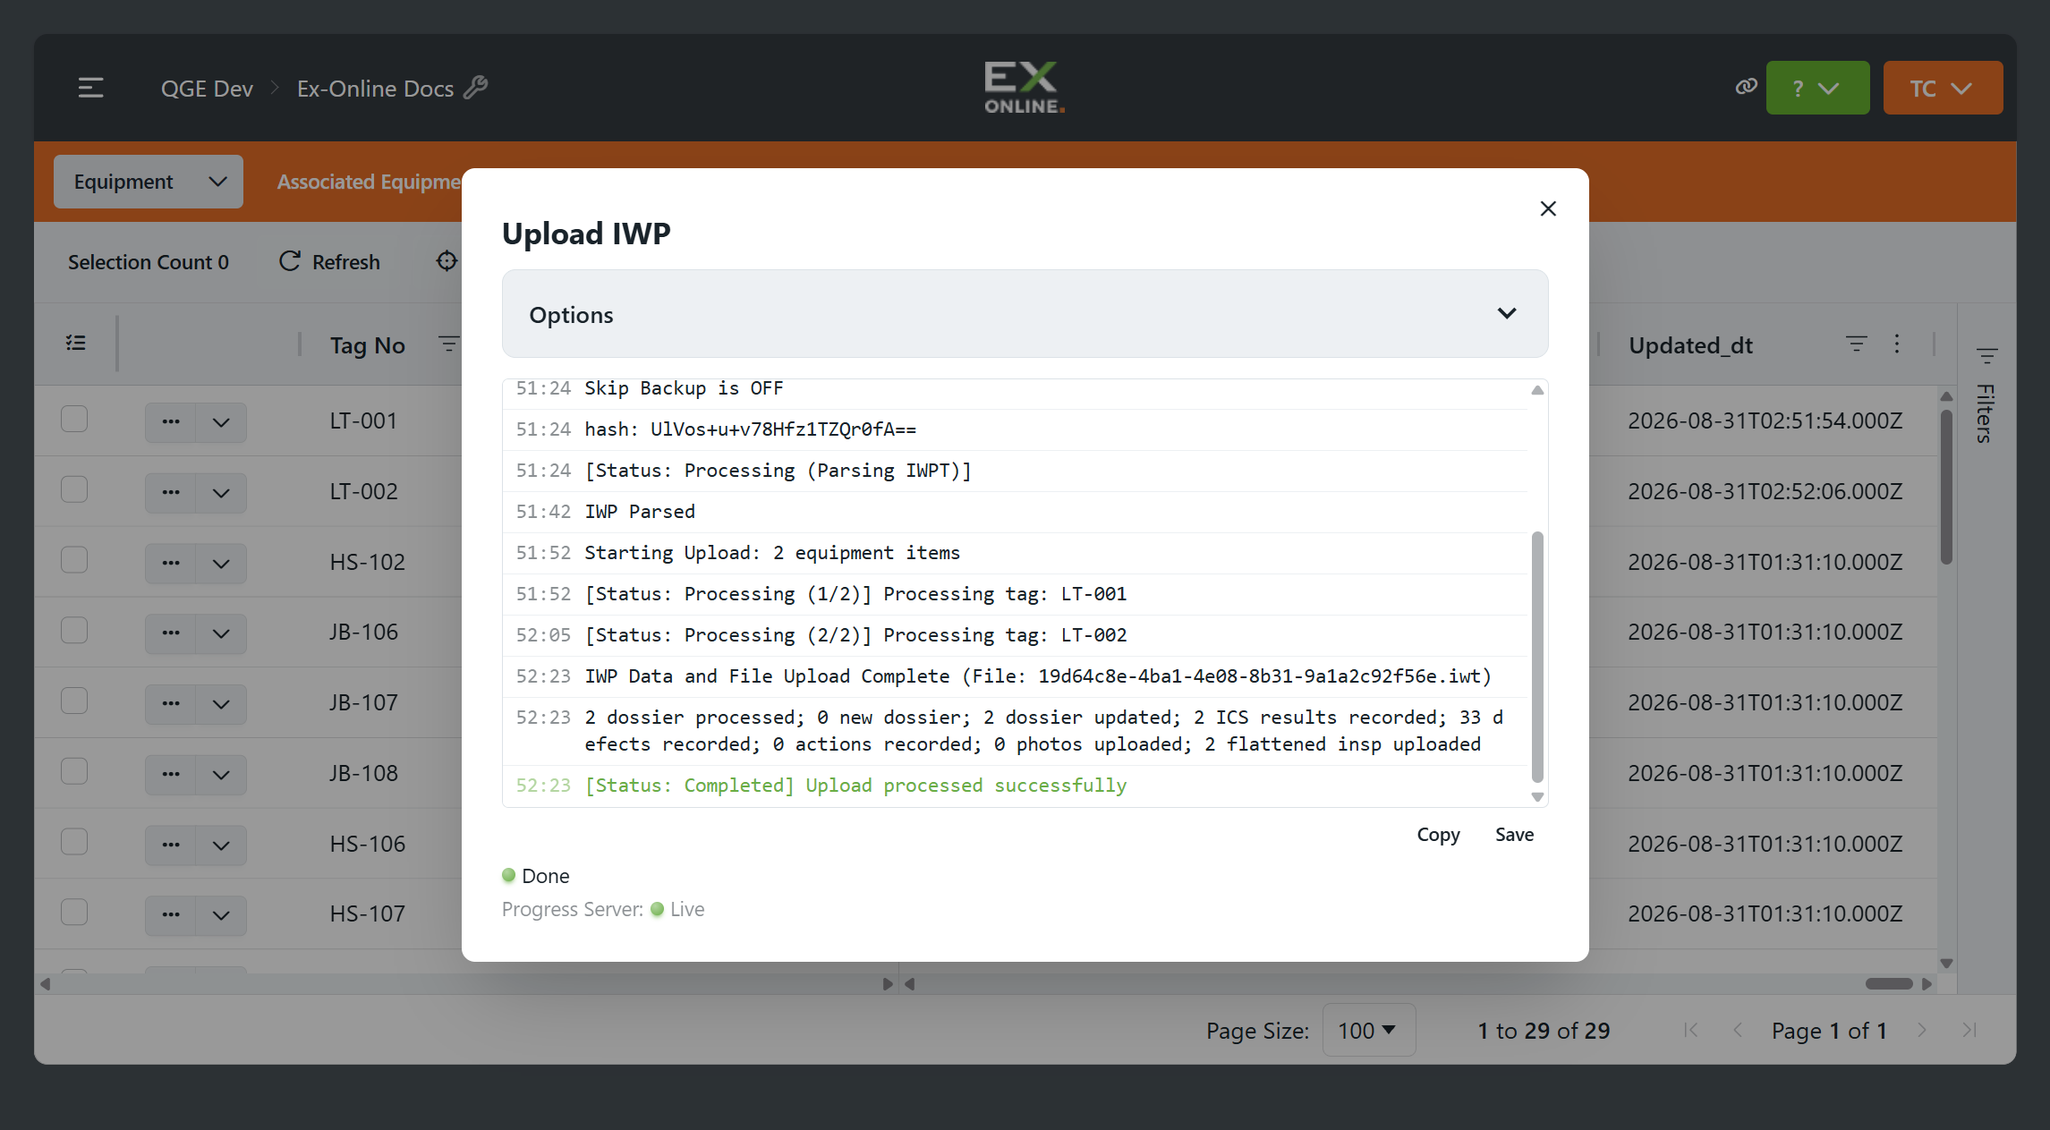Viewport: 2050px width, 1130px height.
Task: Expand the chevron dropdown for row LT-002
Action: (x=221, y=492)
